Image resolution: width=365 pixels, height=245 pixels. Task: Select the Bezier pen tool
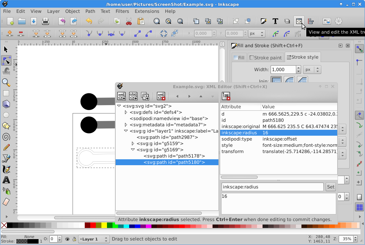(6, 159)
